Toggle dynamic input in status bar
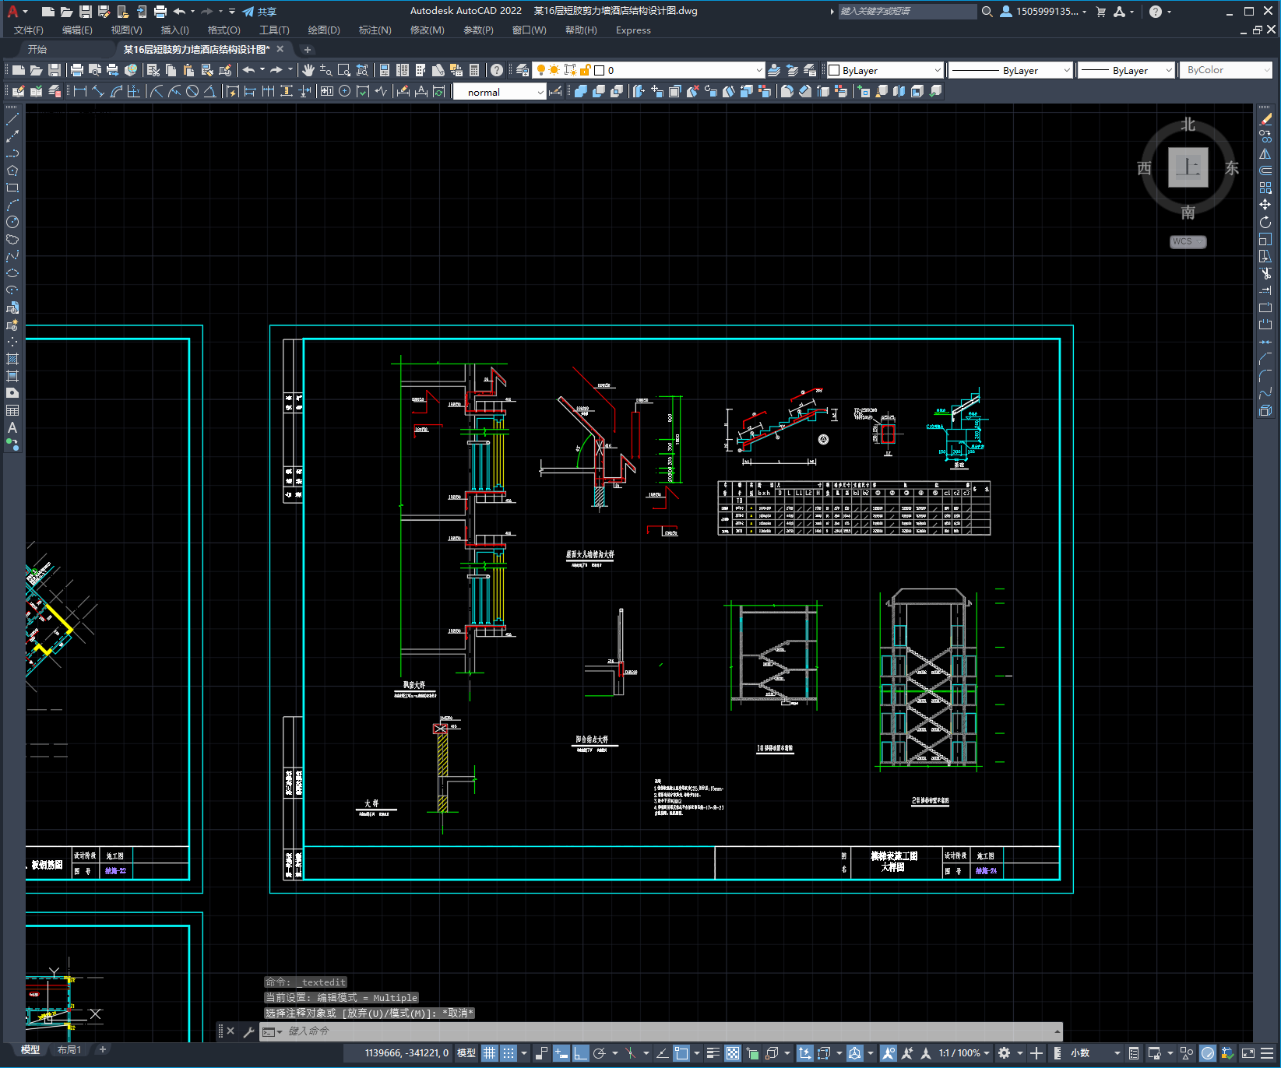This screenshot has height=1068, width=1281. coord(561,1053)
